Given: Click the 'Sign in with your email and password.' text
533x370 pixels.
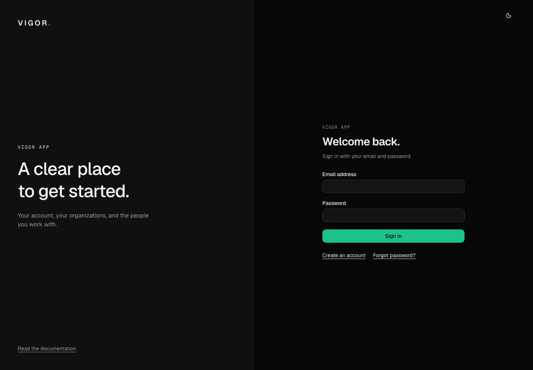Looking at the screenshot, I should pyautogui.click(x=367, y=156).
